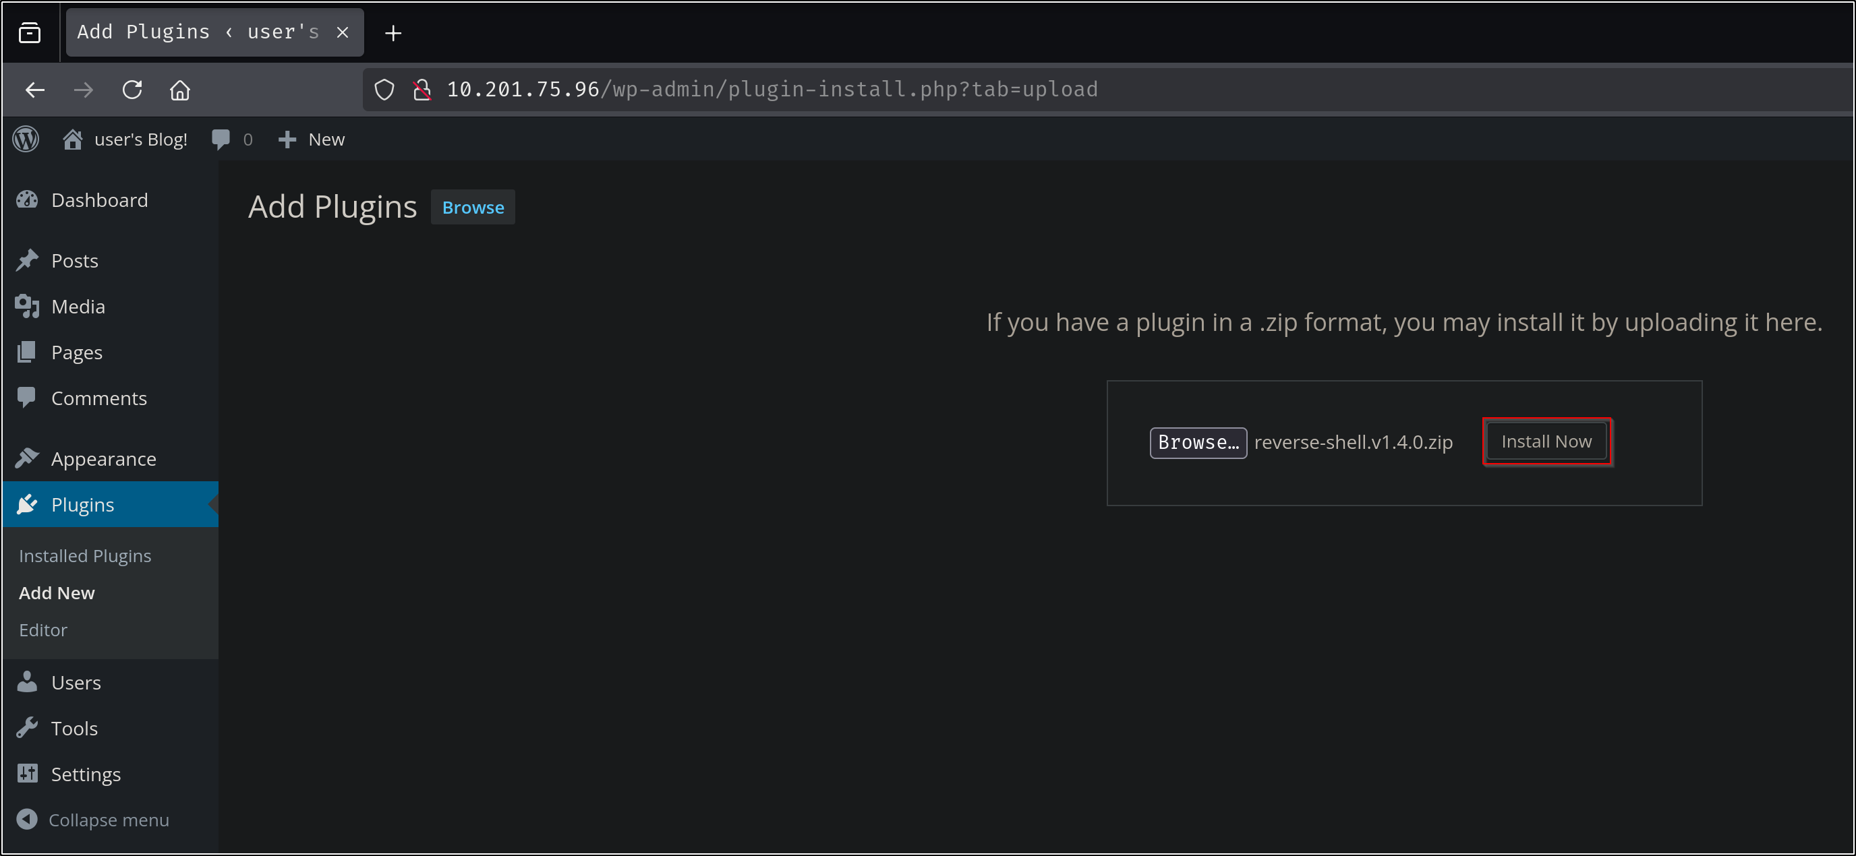The width and height of the screenshot is (1856, 856).
Task: Open the Dashboard menu item
Action: pyautogui.click(x=98, y=200)
